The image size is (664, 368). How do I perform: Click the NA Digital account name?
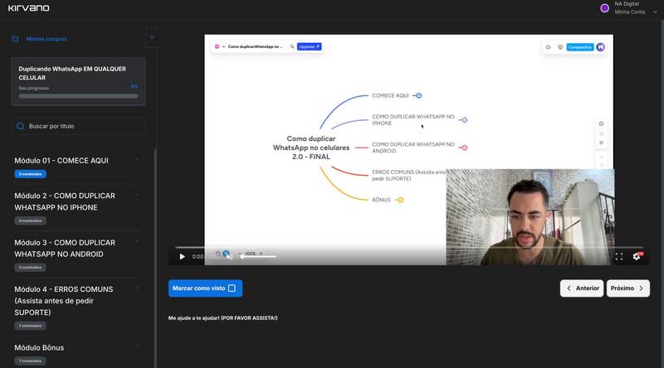627,4
